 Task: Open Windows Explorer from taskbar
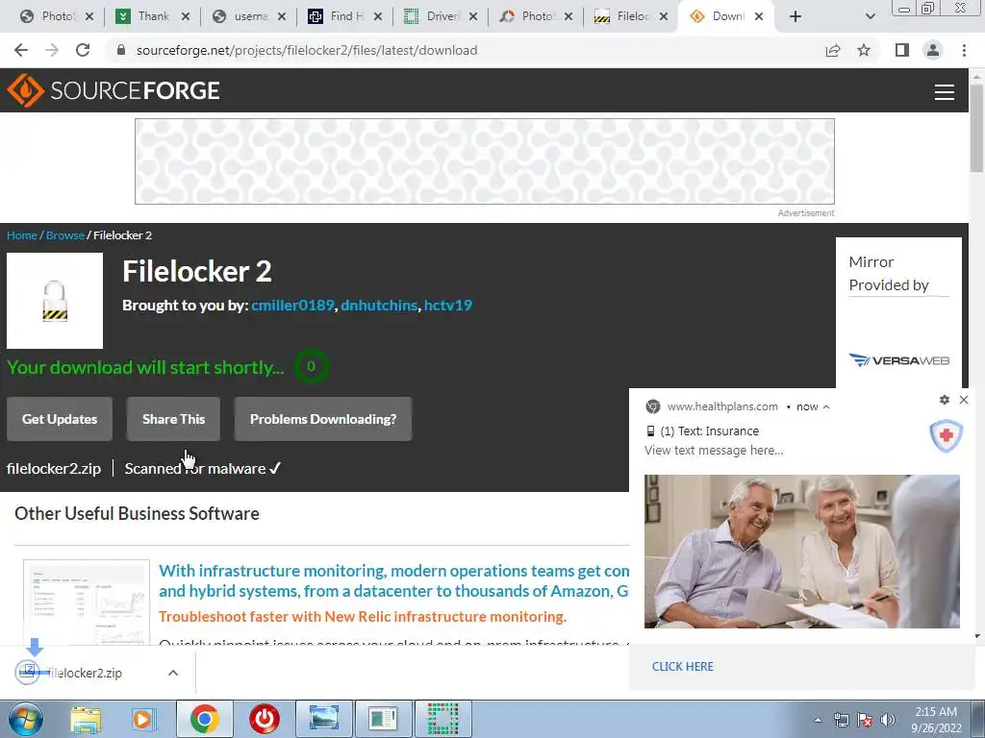pos(86,719)
